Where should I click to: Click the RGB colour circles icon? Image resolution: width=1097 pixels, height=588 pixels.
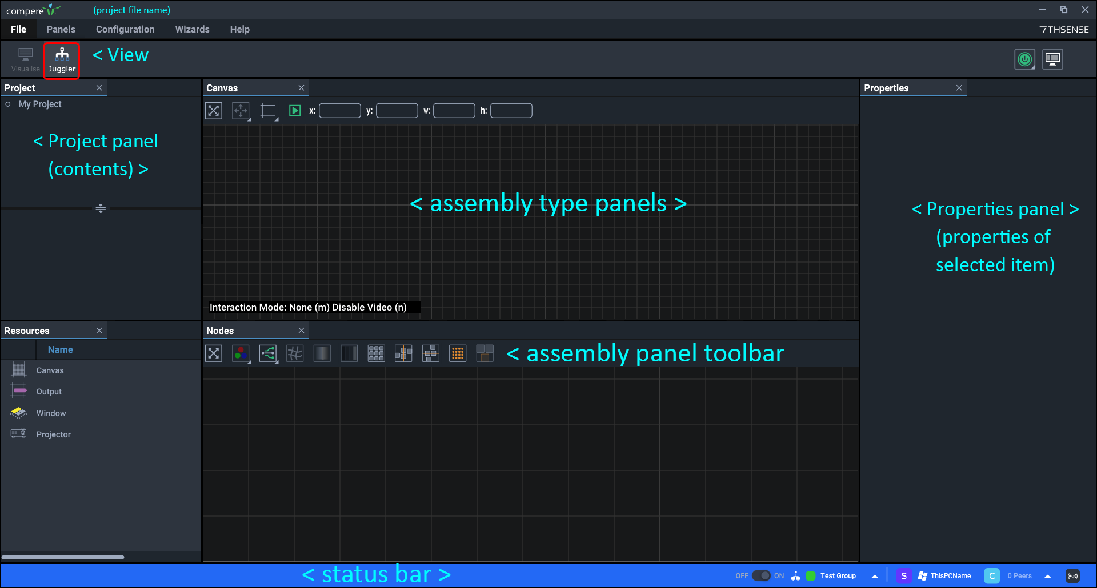pyautogui.click(x=241, y=353)
